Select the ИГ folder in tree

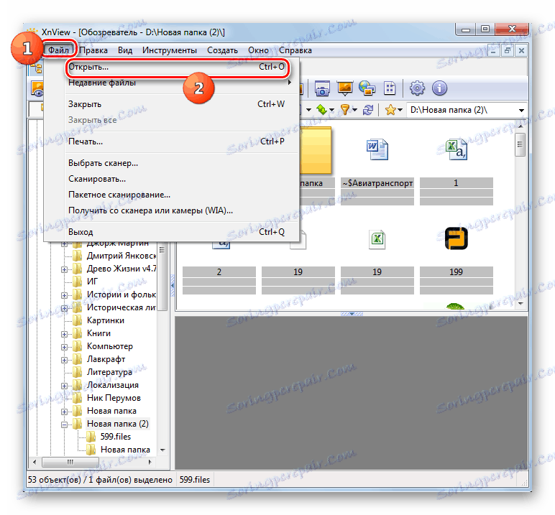pyautogui.click(x=93, y=282)
